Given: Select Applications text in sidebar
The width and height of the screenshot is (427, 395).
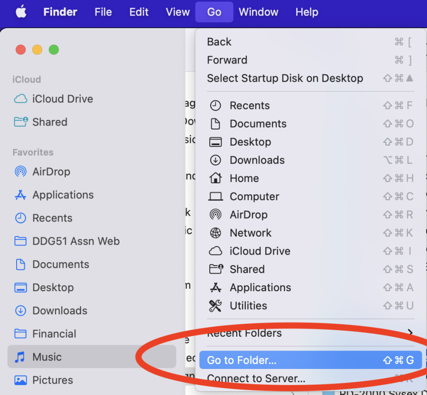Looking at the screenshot, I should click(x=63, y=195).
